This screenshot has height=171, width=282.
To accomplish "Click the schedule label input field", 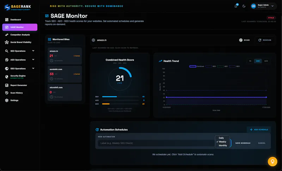I will (156, 143).
